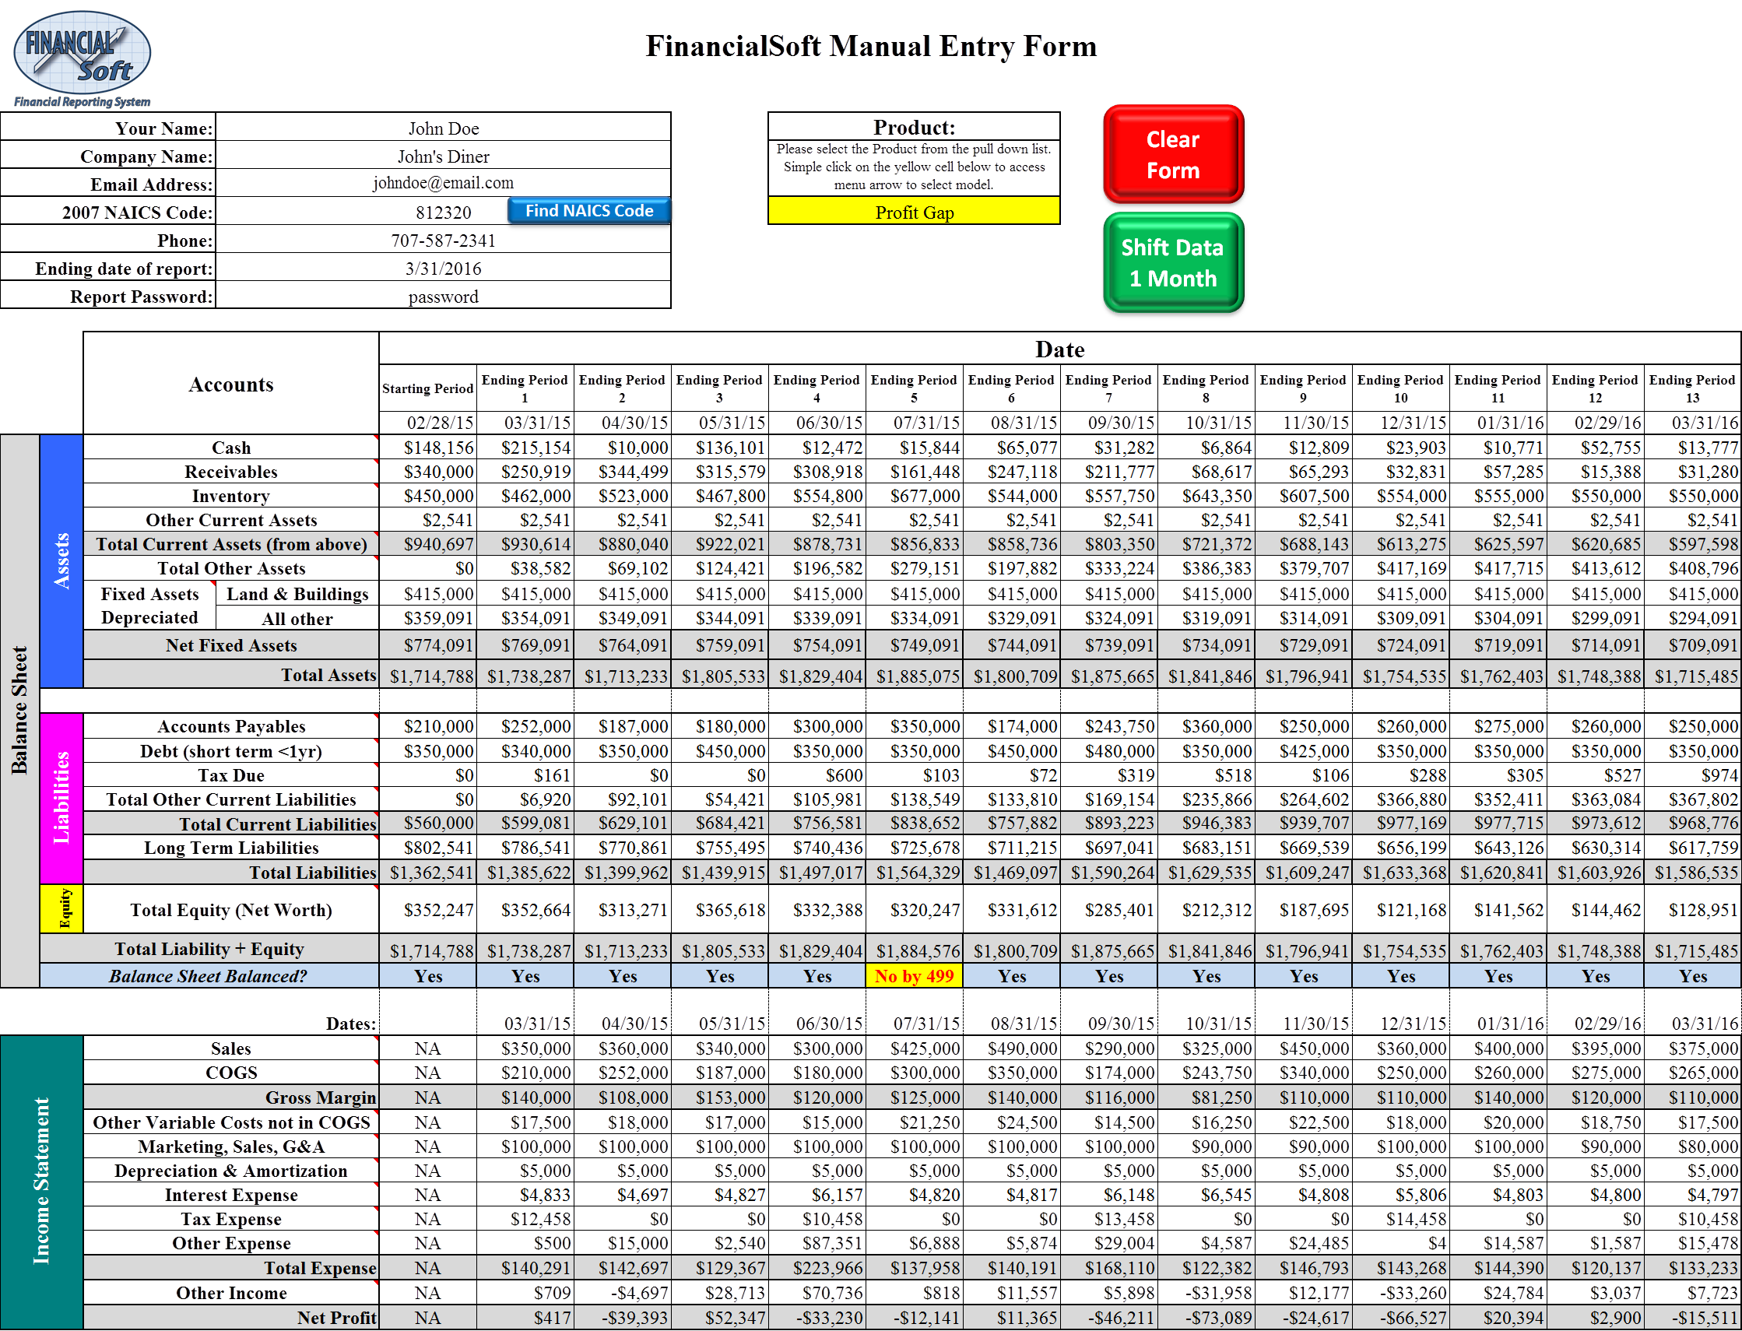Click the yellow Equity section label

61,908
